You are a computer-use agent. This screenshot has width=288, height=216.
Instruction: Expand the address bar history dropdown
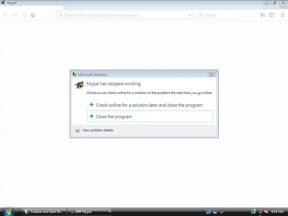pos(190,15)
